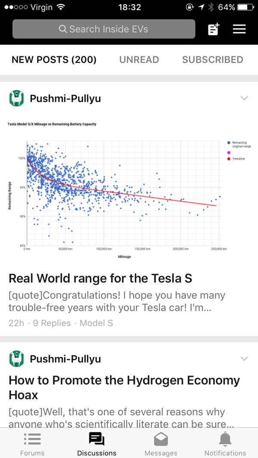
Task: Expand options chevron on Hydrogen Economy post
Action: 244,358
